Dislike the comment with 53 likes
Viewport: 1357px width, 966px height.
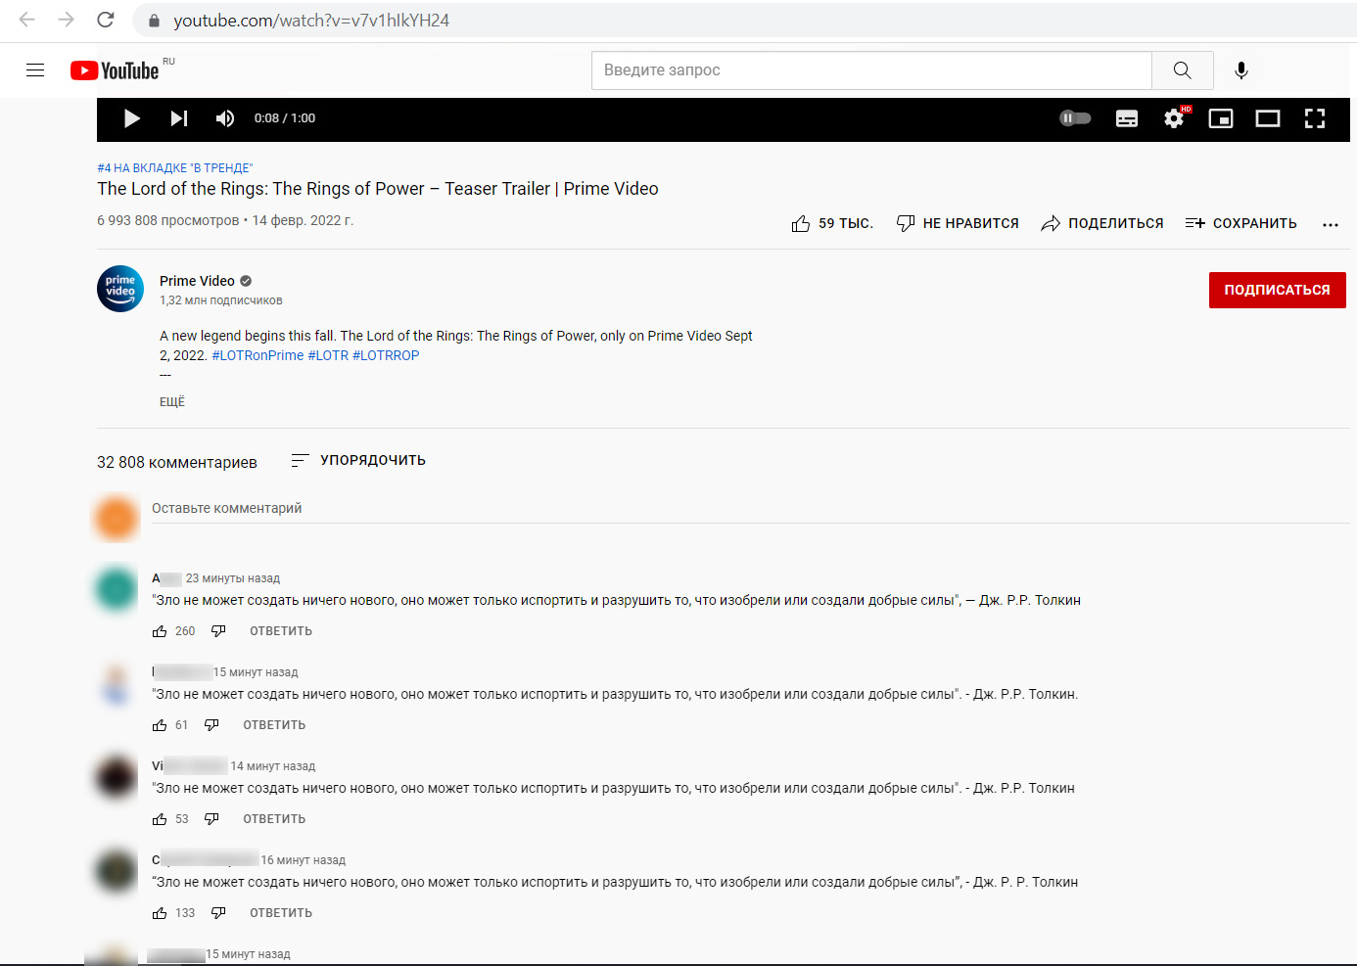[x=211, y=819]
